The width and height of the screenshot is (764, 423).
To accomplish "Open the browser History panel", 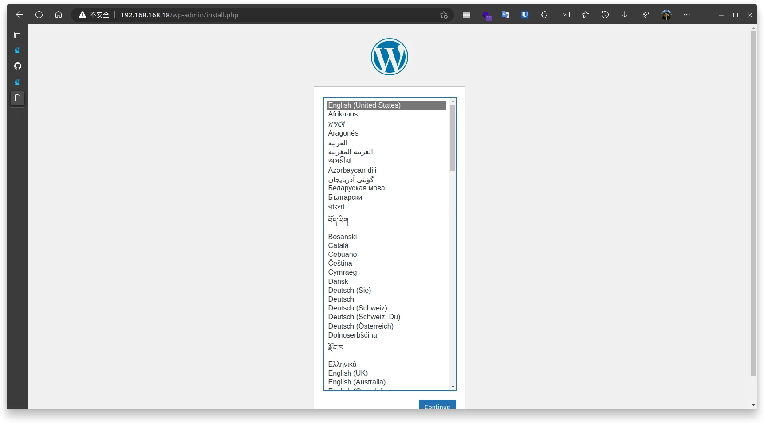I will tap(605, 15).
